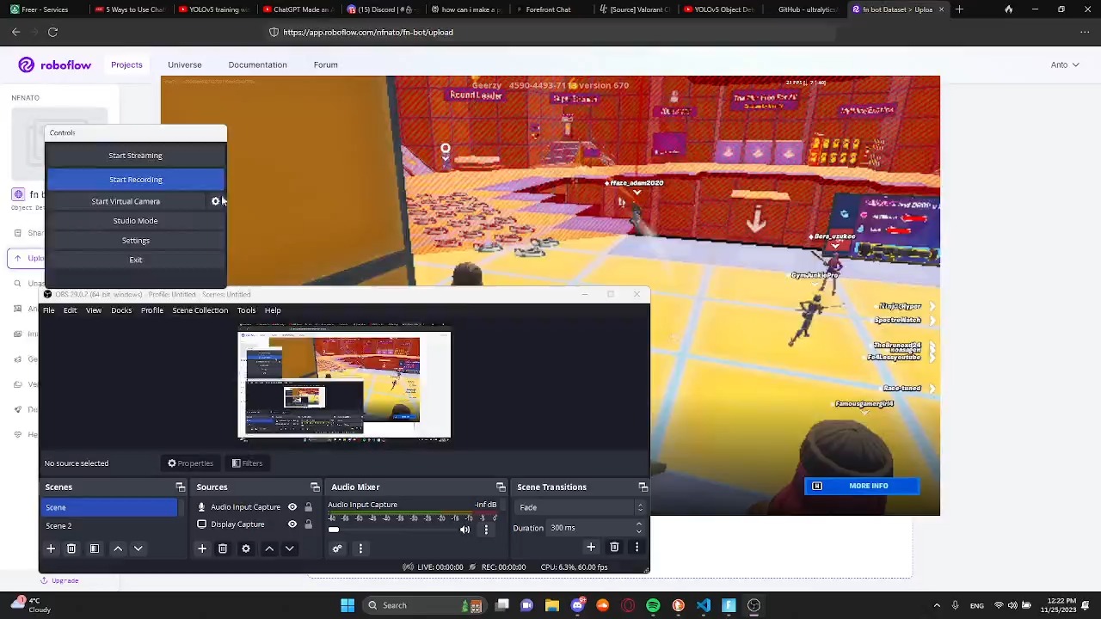Open the Filters panel for the source
This screenshot has height=619, width=1101.
(249, 463)
